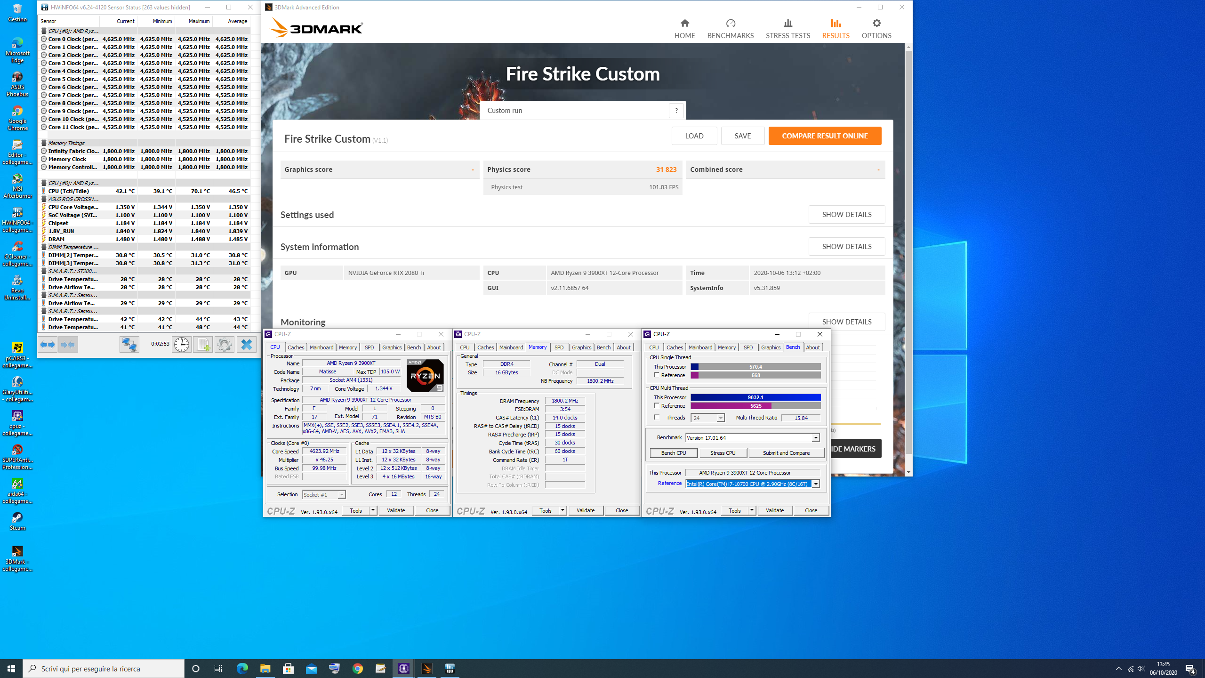Toggle Single Thread Reference checkbox in CPU-Z
1205x678 pixels.
[657, 375]
